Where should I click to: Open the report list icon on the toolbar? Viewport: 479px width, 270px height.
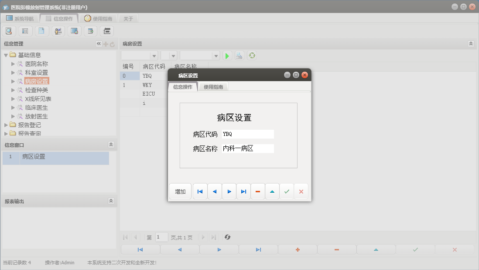point(25,31)
